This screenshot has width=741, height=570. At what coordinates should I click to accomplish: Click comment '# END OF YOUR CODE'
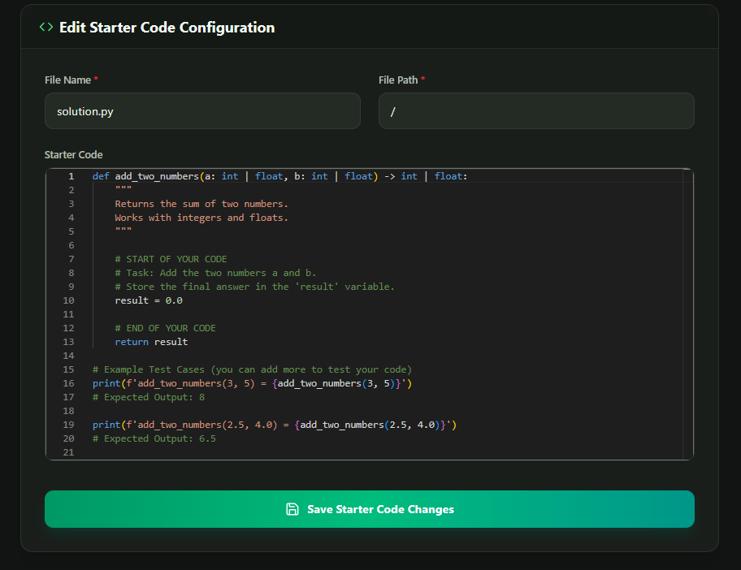coord(166,328)
